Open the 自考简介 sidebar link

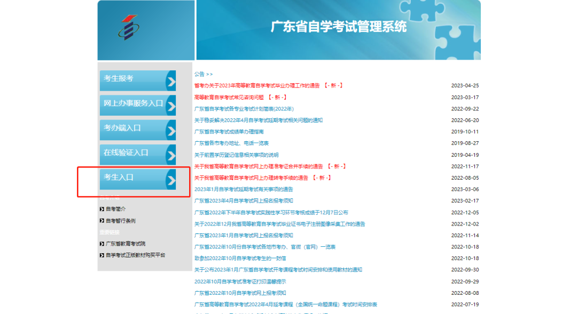[x=116, y=209]
